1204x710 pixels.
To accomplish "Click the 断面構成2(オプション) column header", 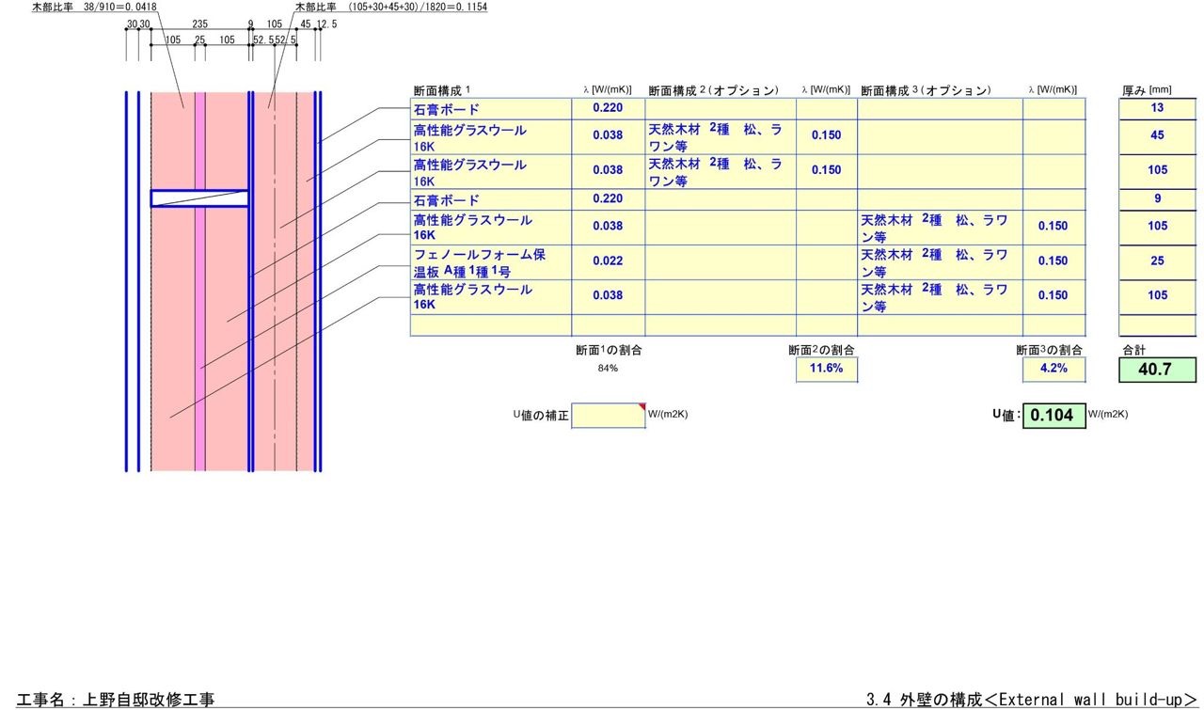I will point(714,90).
